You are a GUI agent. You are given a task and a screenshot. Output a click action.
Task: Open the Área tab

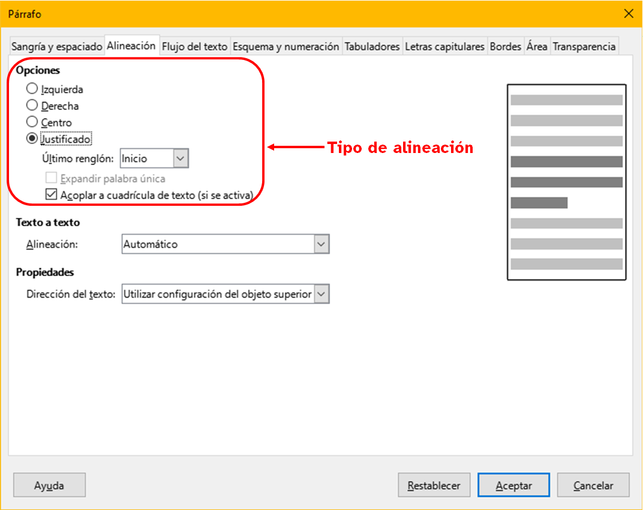(537, 46)
